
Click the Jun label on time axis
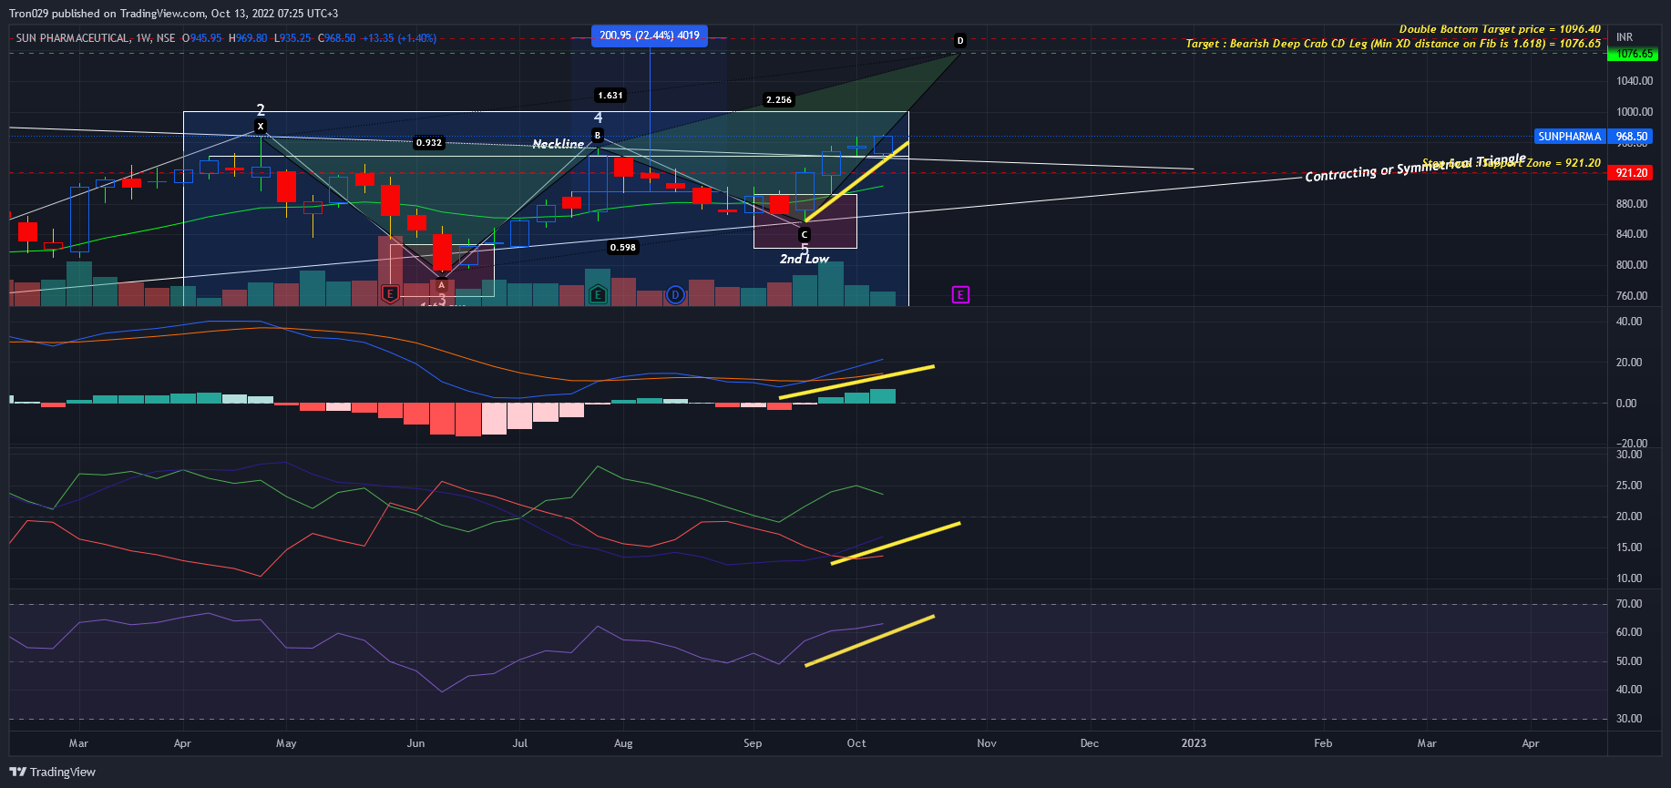coord(415,743)
